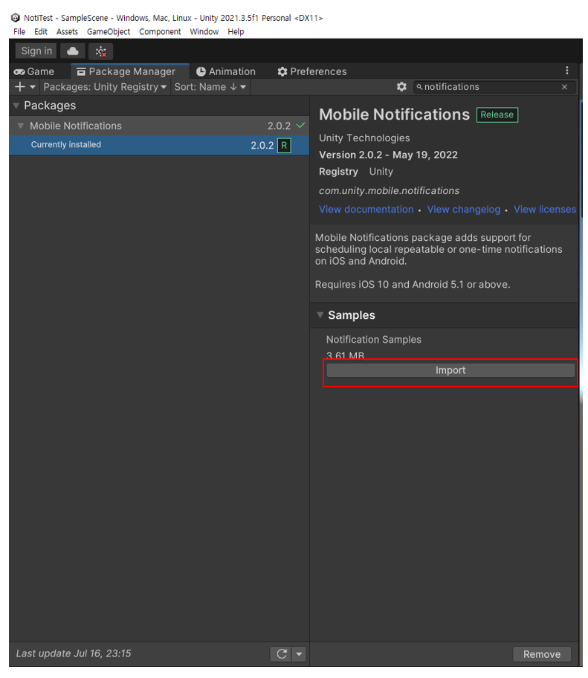Click the Notification Samples label
The height and width of the screenshot is (678, 588).
click(374, 340)
